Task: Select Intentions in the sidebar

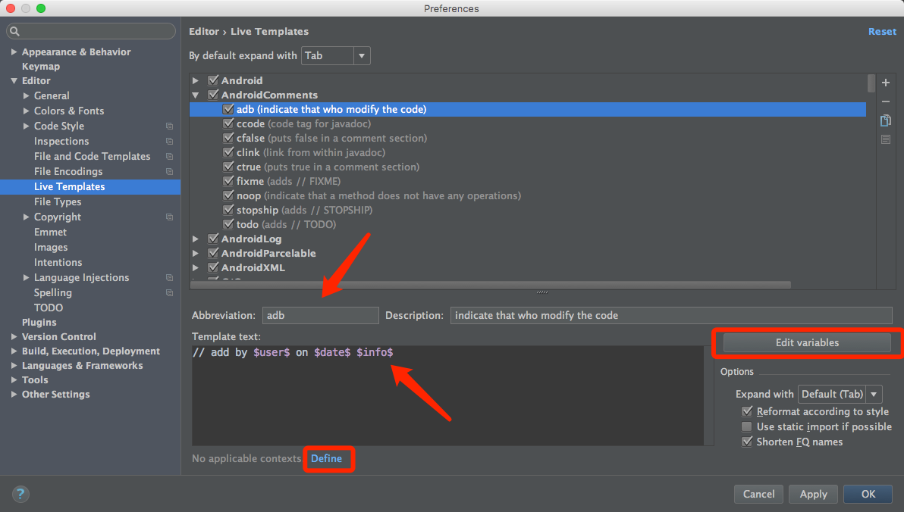Action: 58,263
